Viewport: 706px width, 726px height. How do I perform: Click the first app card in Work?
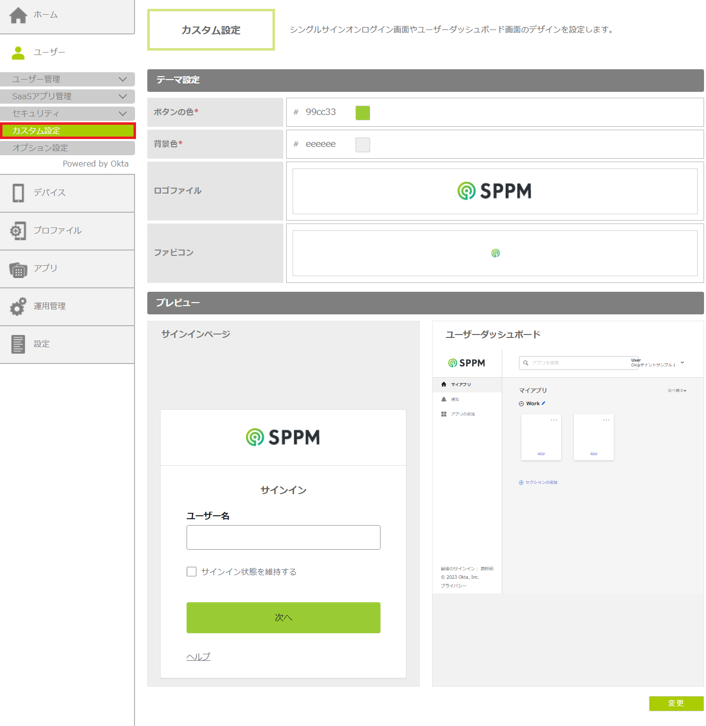(541, 437)
